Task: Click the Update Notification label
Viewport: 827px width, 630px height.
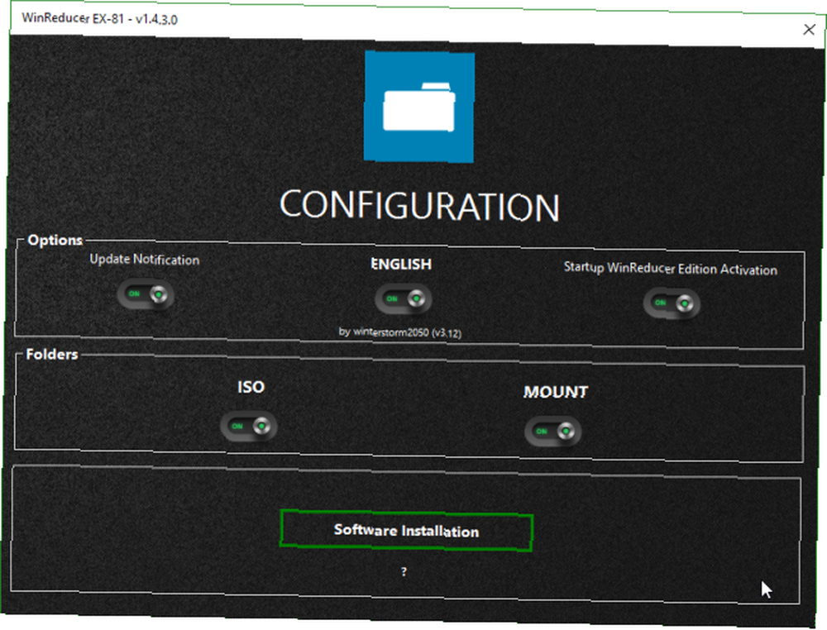Action: click(145, 260)
